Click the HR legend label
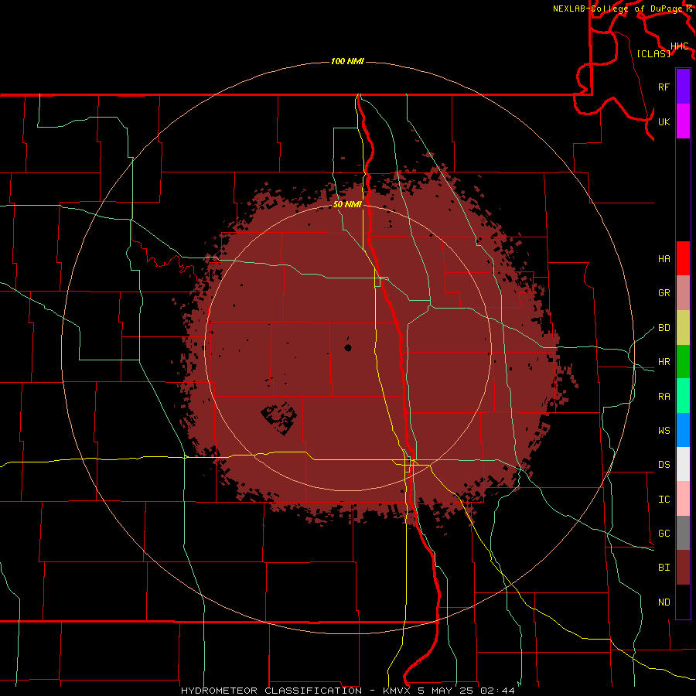Viewport: 696px width, 696px height. [664, 362]
